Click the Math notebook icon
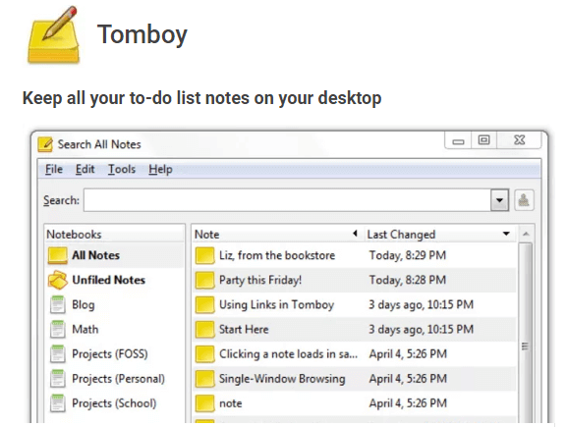Viewport: 567px width, 427px height. pyautogui.click(x=58, y=329)
